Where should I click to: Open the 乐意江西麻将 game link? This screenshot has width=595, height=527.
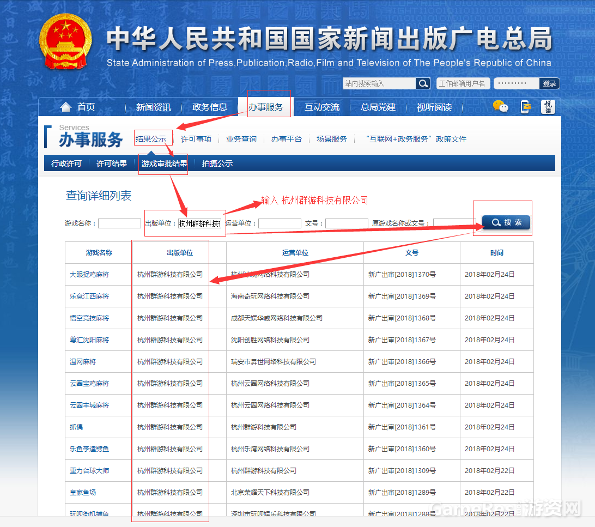89,296
